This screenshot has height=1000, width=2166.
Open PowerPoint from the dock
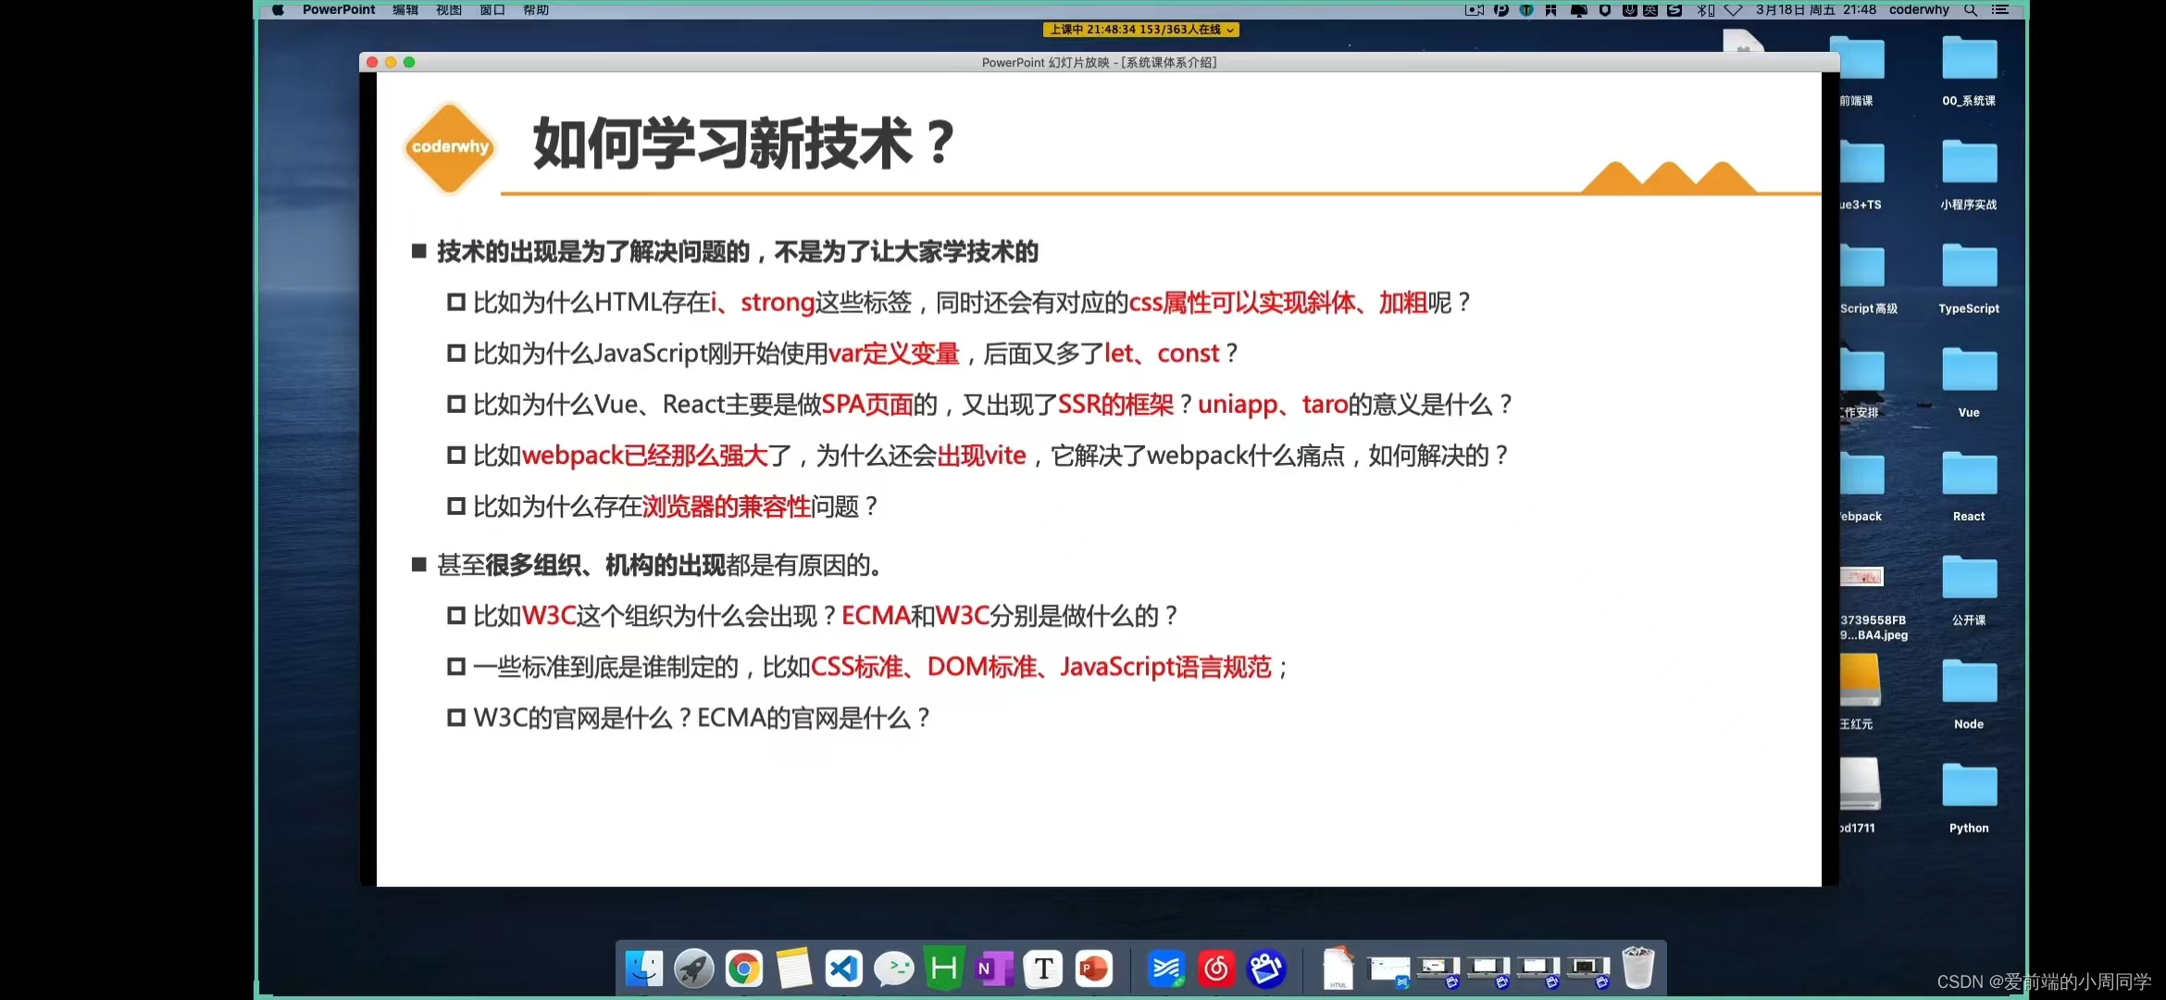pos(1093,969)
